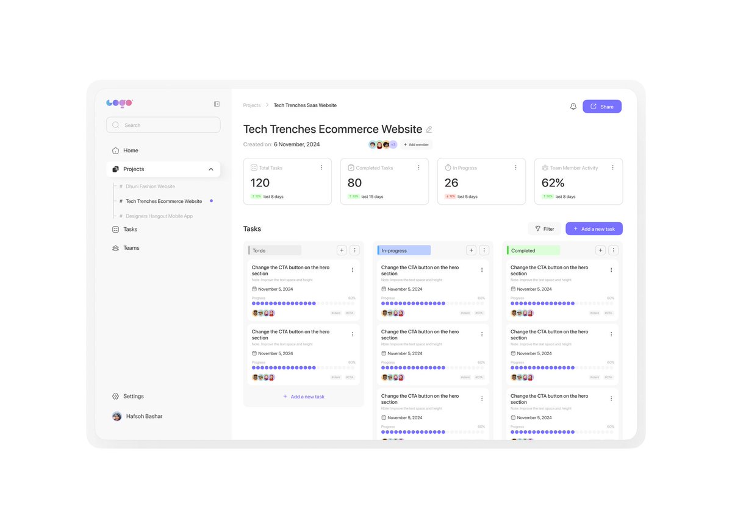Navigate to Projects via the breadcrumb
This screenshot has width=732, height=527.
251,105
